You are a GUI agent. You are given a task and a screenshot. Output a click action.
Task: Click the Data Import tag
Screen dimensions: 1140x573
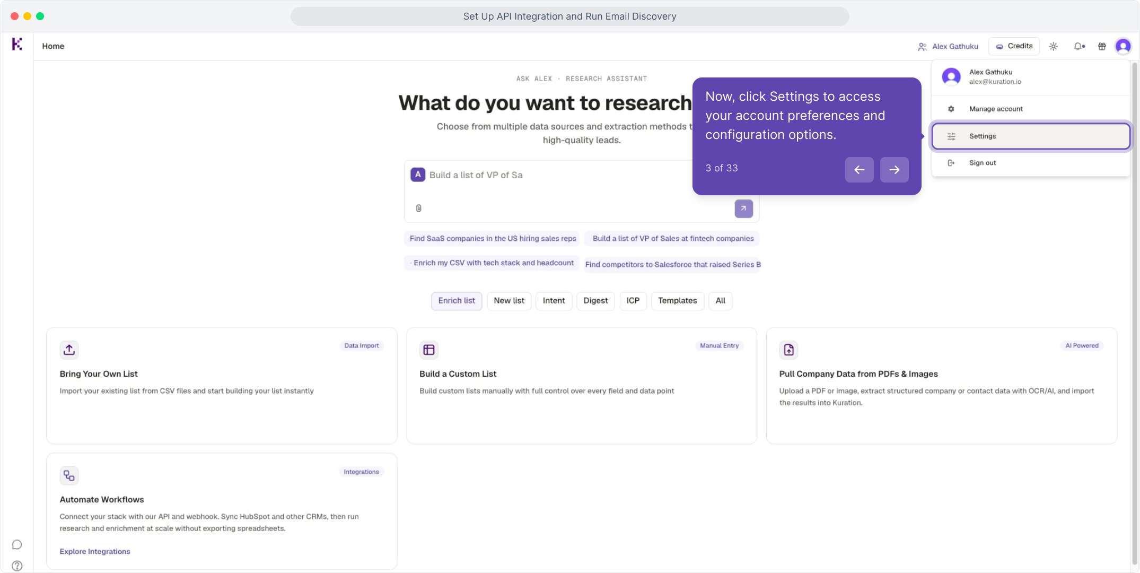coord(362,346)
